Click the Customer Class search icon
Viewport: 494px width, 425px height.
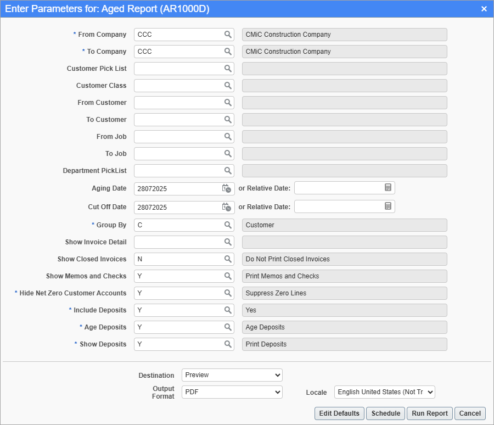[x=228, y=86]
